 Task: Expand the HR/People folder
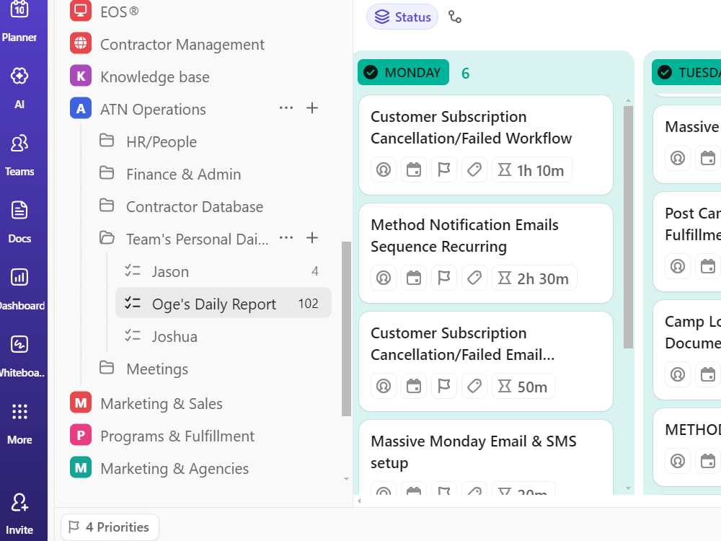107,141
